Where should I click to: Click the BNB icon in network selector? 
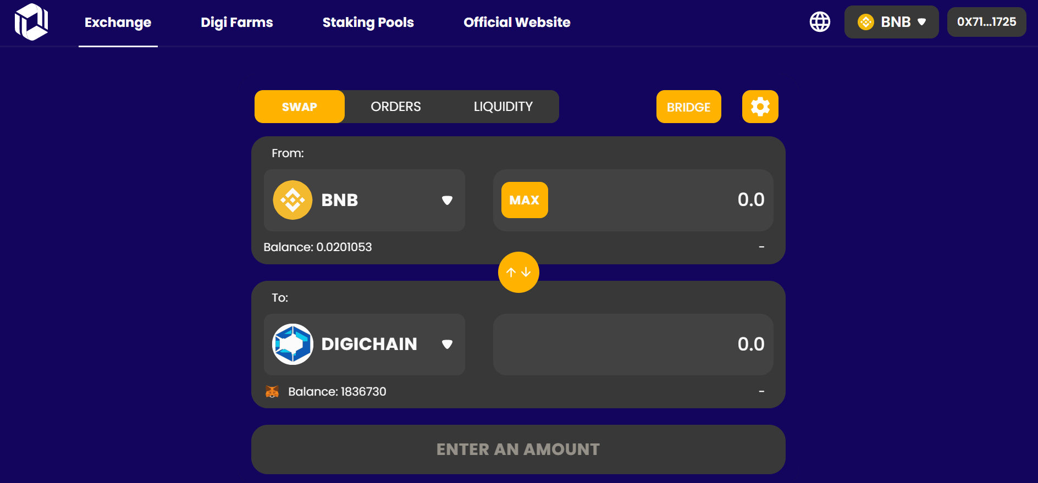tap(866, 22)
